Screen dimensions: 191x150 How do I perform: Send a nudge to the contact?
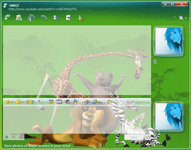point(30,102)
